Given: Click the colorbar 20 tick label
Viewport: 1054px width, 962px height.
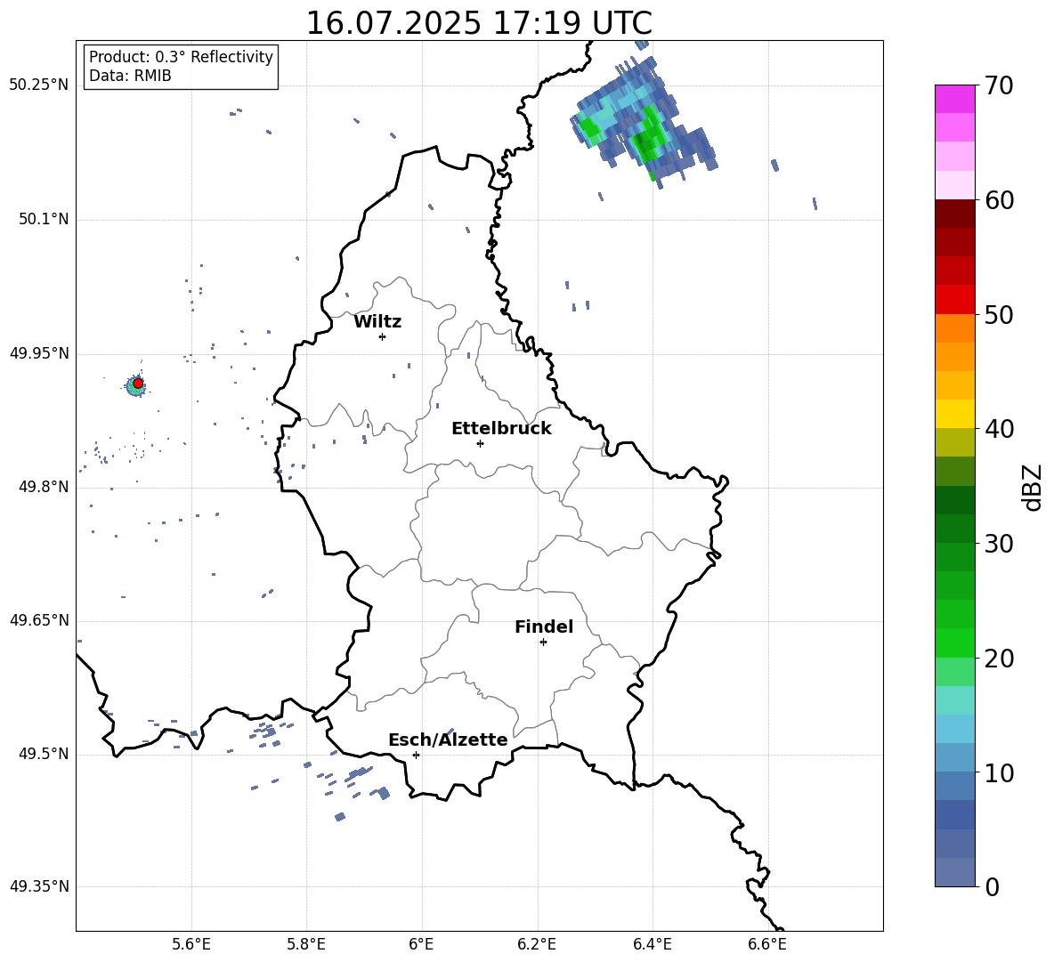Looking at the screenshot, I should click(x=999, y=659).
